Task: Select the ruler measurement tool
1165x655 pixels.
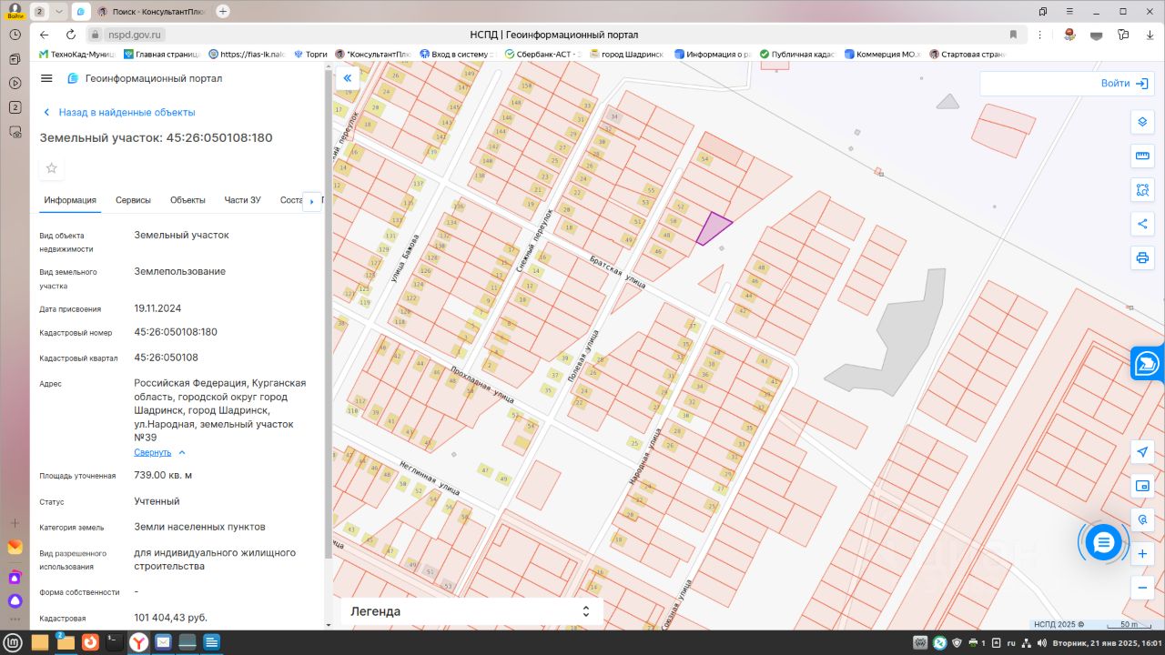Action: (1142, 156)
